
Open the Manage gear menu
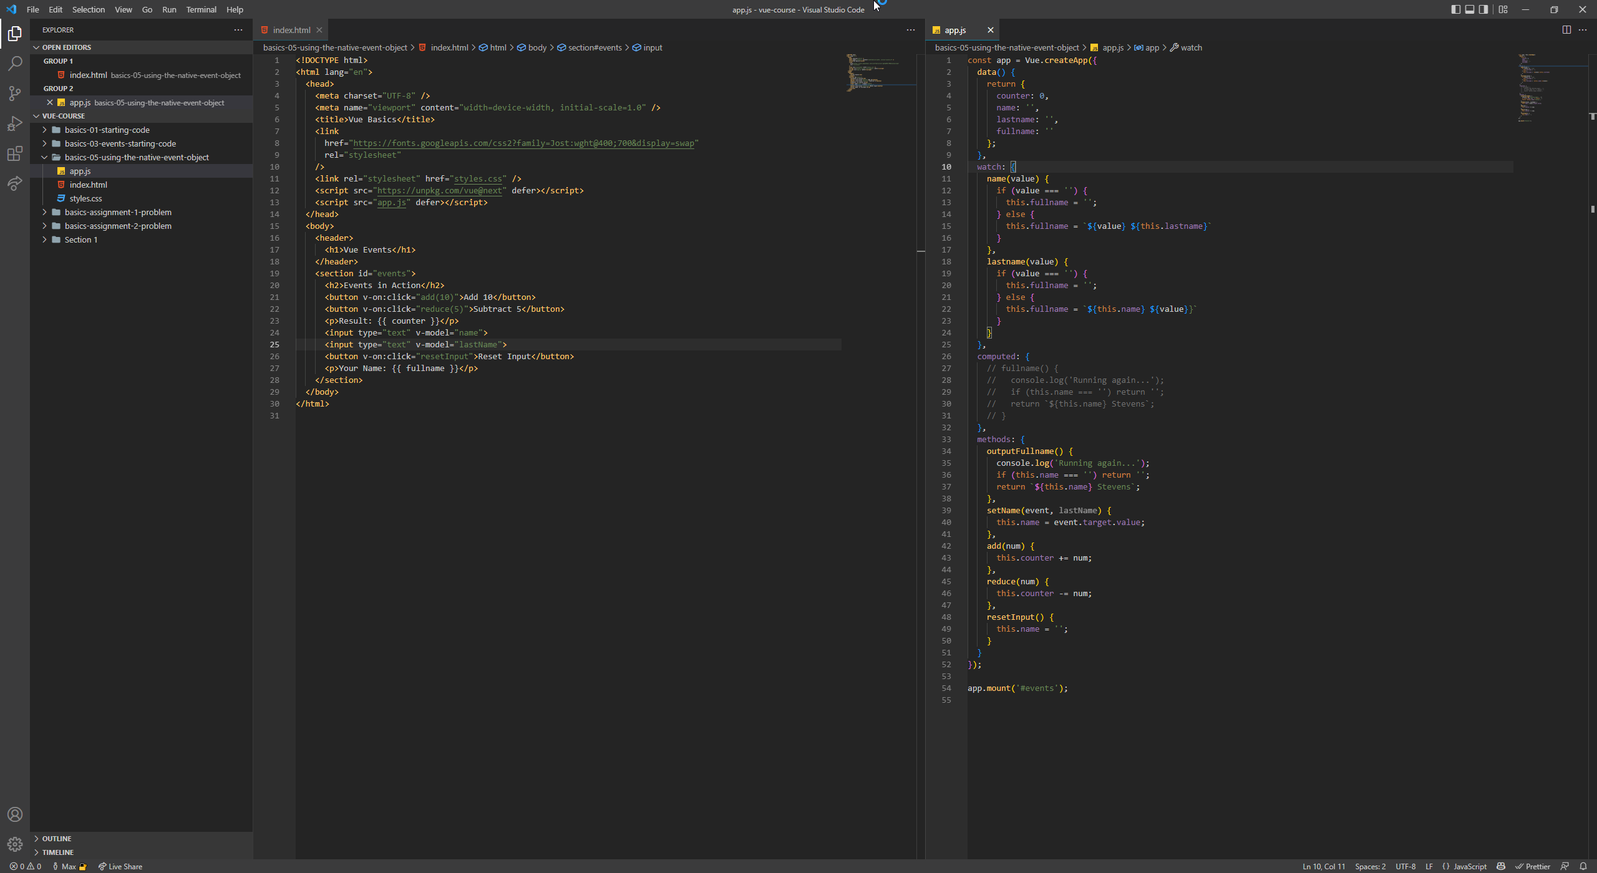point(15,844)
